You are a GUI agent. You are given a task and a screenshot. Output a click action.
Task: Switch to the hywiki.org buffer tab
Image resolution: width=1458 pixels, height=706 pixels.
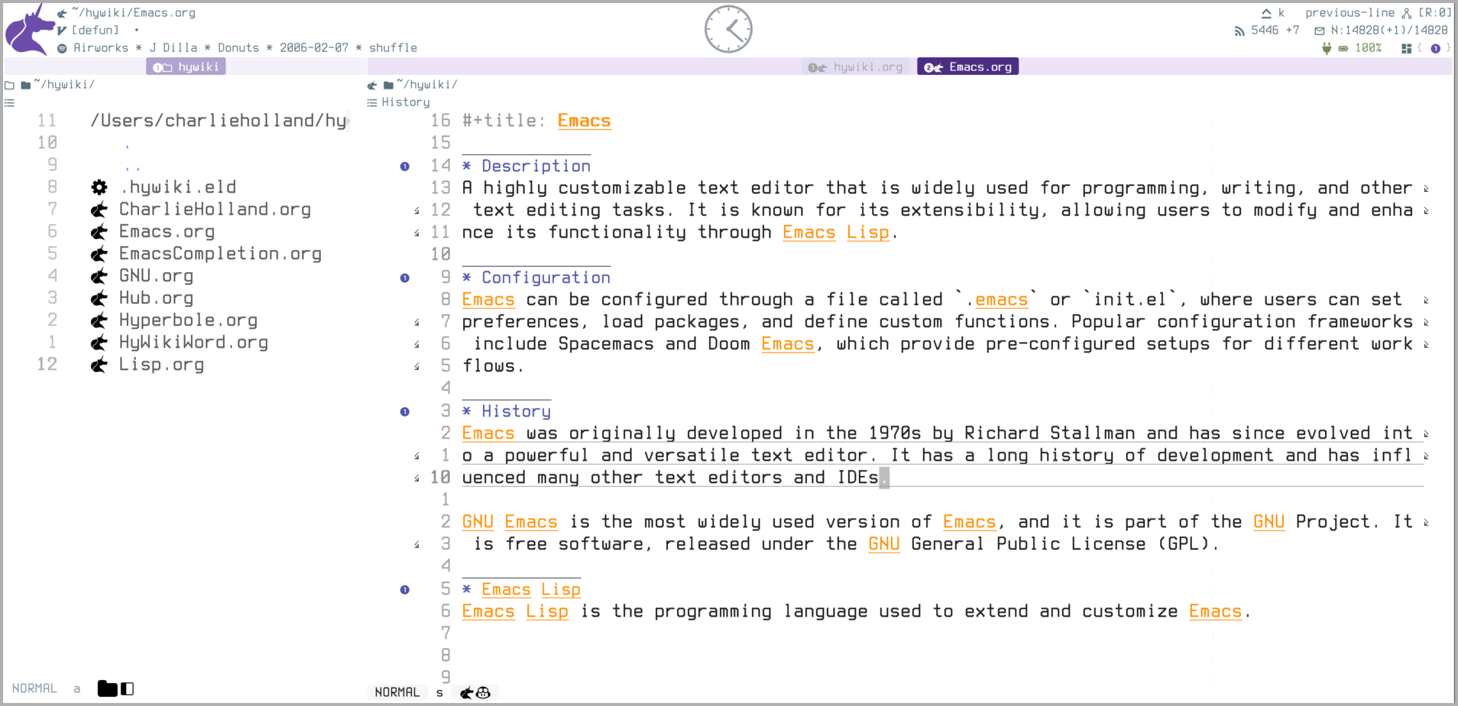856,67
